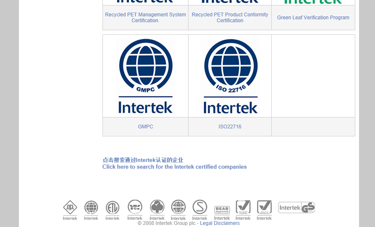375x227 pixels.
Task: Click the Systems Certification globe mark
Action: click(x=178, y=210)
